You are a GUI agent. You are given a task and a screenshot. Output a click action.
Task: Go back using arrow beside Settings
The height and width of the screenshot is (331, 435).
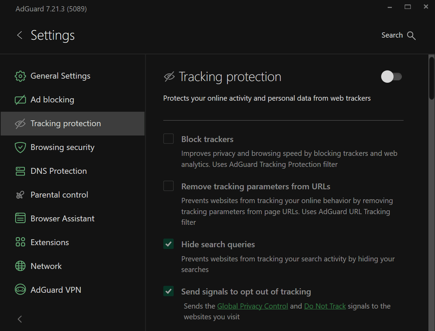(20, 35)
